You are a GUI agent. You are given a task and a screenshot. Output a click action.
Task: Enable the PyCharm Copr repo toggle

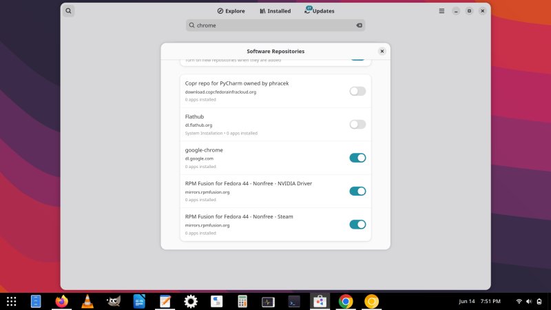[357, 91]
